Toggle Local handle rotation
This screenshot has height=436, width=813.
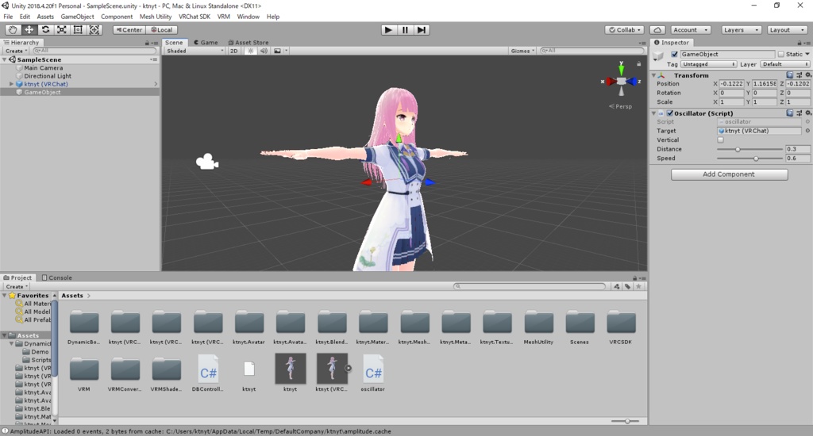(161, 30)
